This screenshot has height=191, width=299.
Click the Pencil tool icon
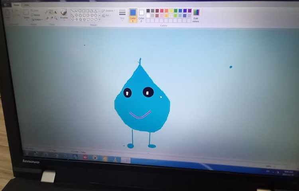47,12
